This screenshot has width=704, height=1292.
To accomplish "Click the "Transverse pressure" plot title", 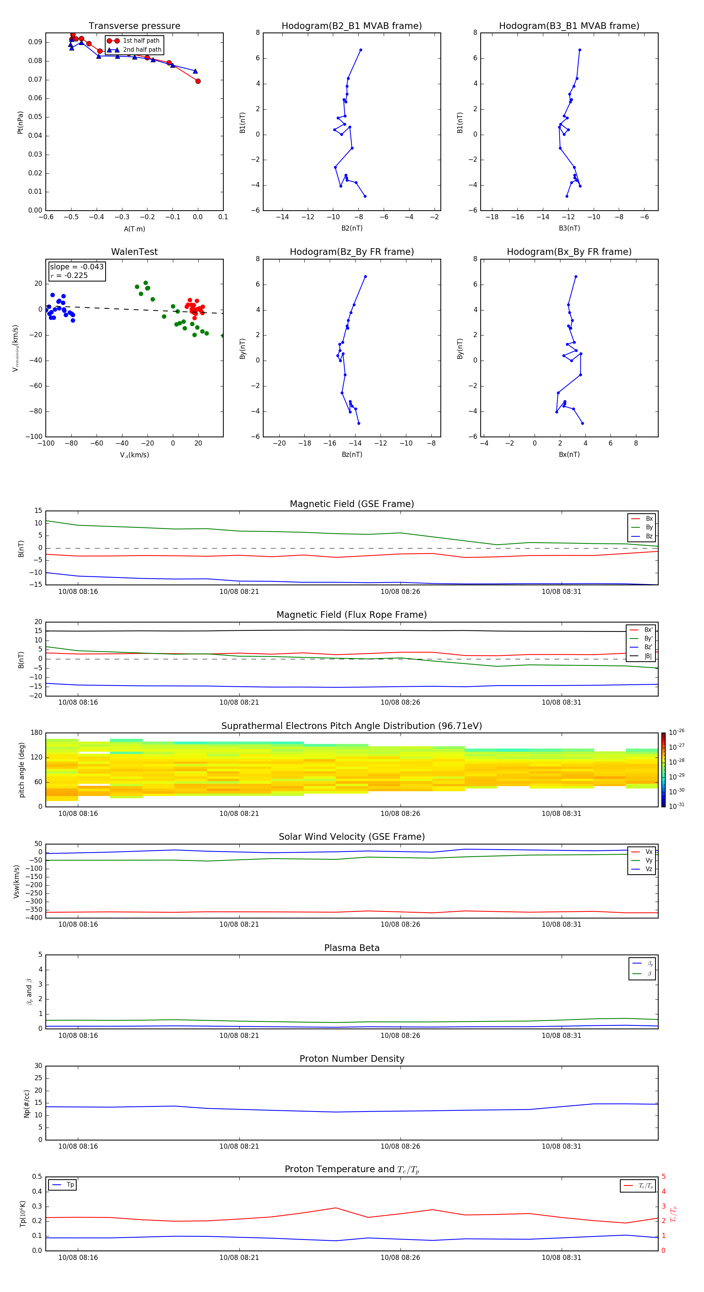I will [x=134, y=26].
